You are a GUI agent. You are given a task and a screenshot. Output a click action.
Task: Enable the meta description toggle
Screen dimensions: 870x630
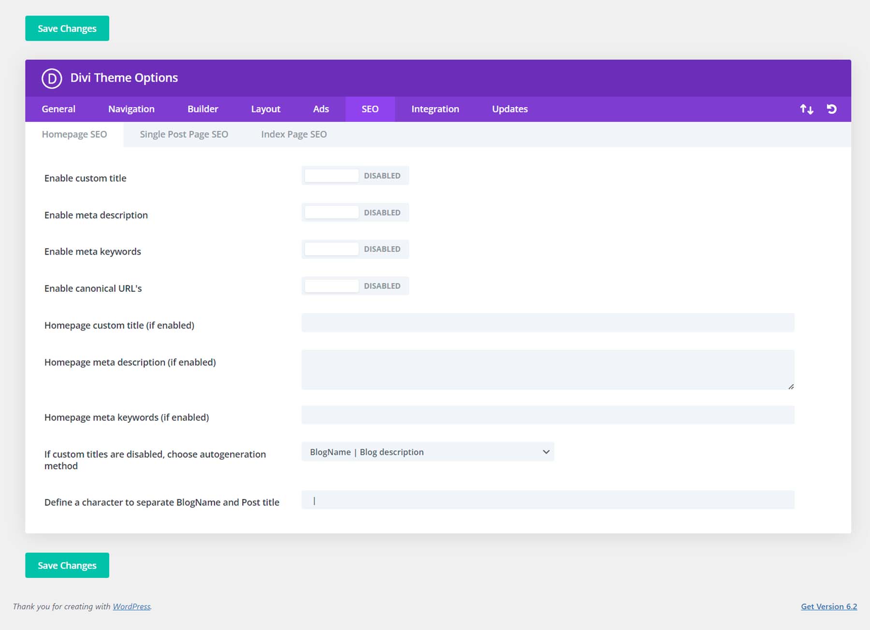tap(331, 212)
